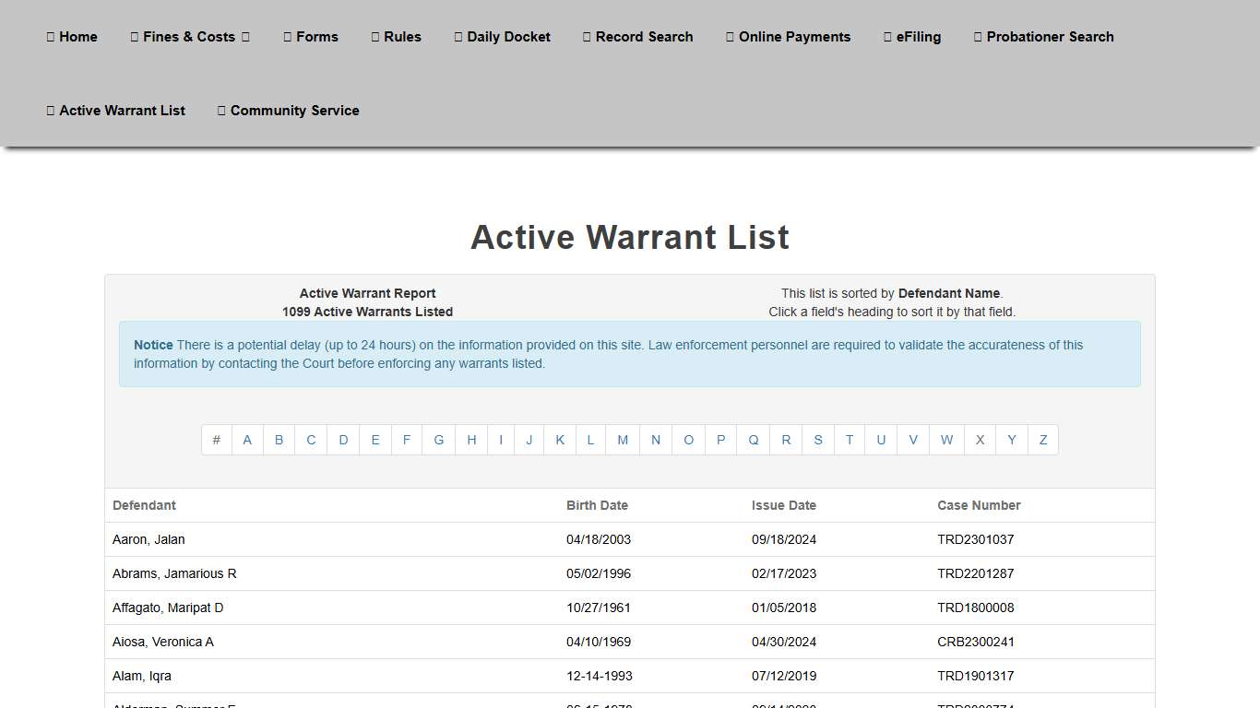Navigate to Record Search
1260x708 pixels.
point(638,37)
